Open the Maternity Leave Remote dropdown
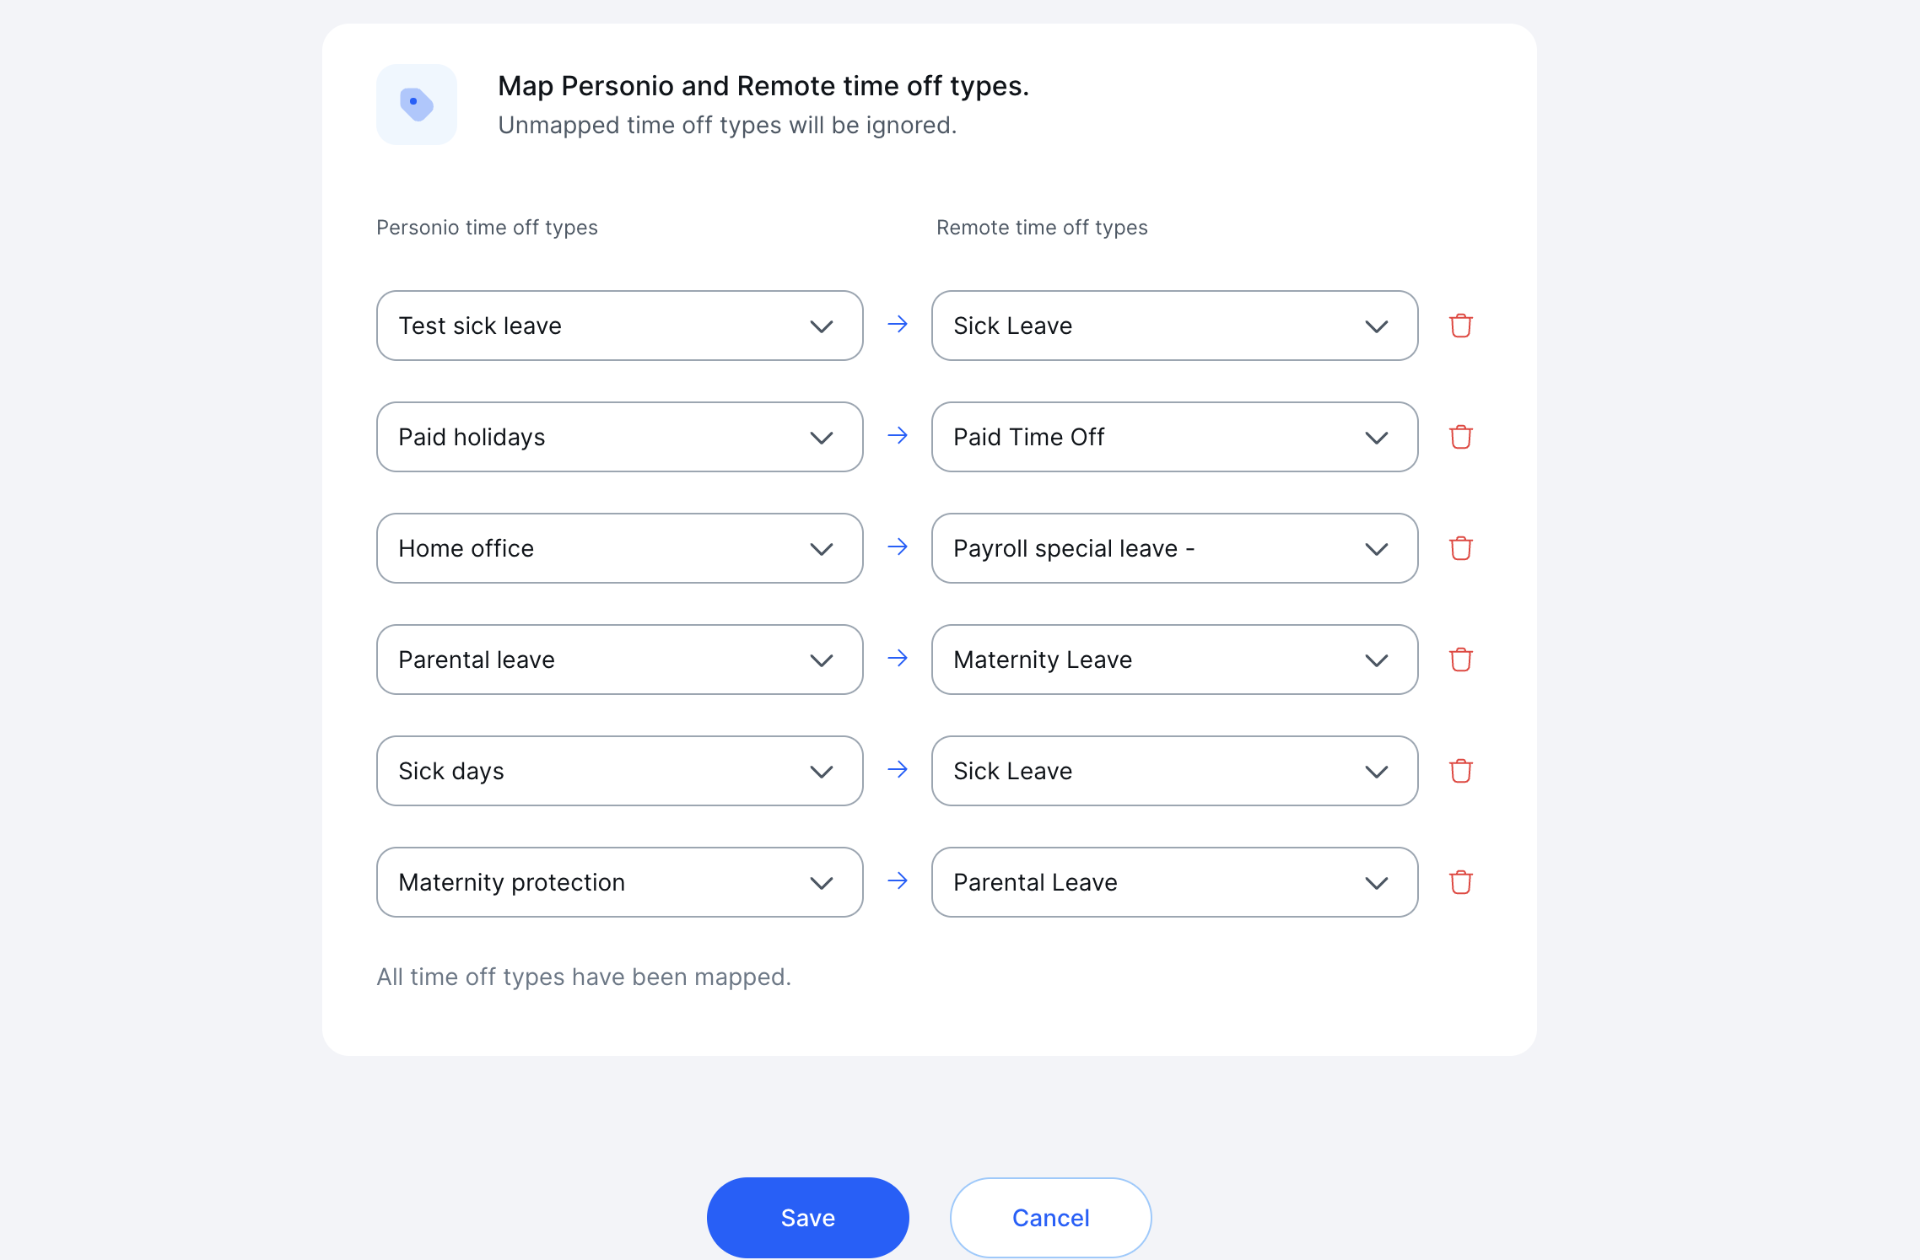 (x=1174, y=660)
